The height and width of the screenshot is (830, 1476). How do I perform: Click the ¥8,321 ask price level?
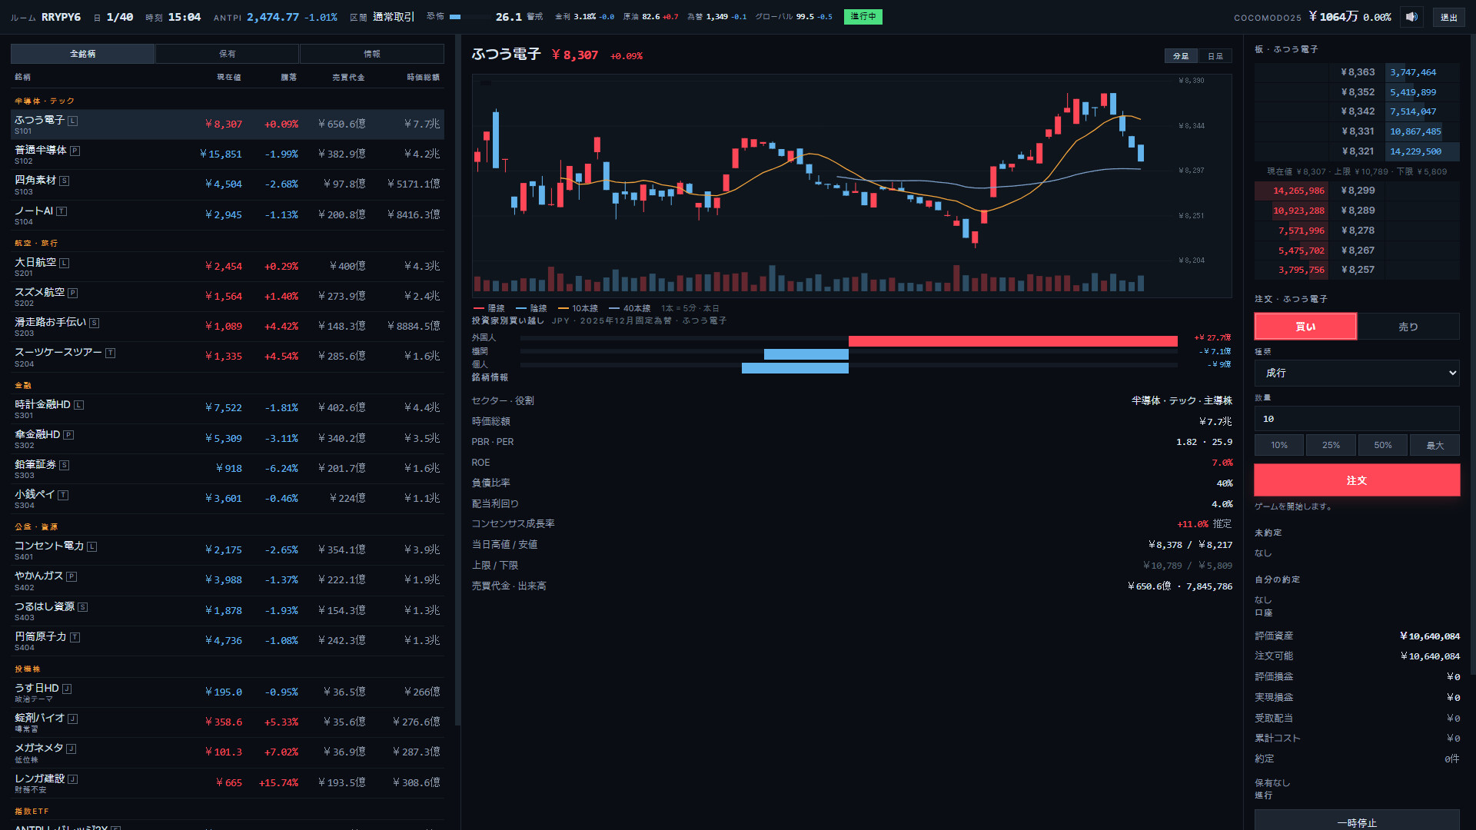pos(1357,151)
